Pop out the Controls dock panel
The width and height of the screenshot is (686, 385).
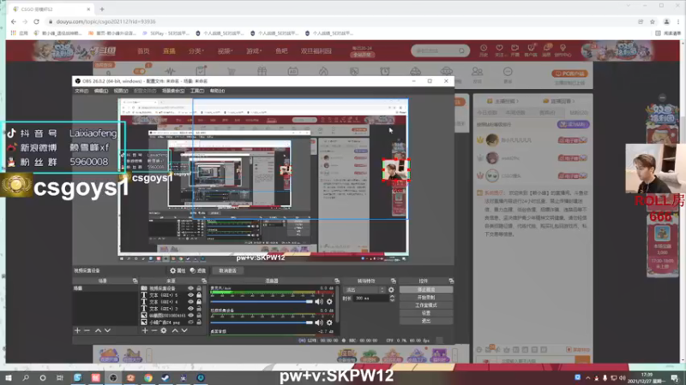(x=451, y=281)
